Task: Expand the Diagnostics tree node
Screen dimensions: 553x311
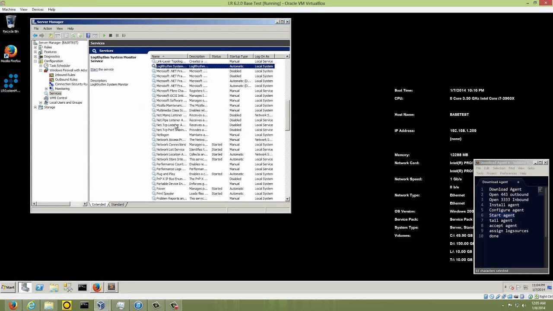Action: pyautogui.click(x=35, y=57)
